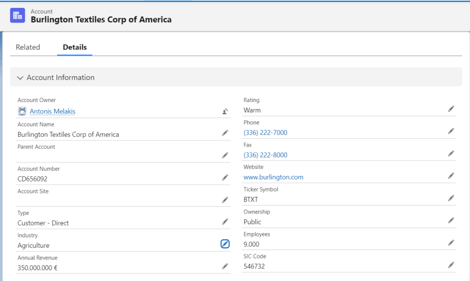
Task: Edit Ownership pencil icon
Action: [451, 220]
